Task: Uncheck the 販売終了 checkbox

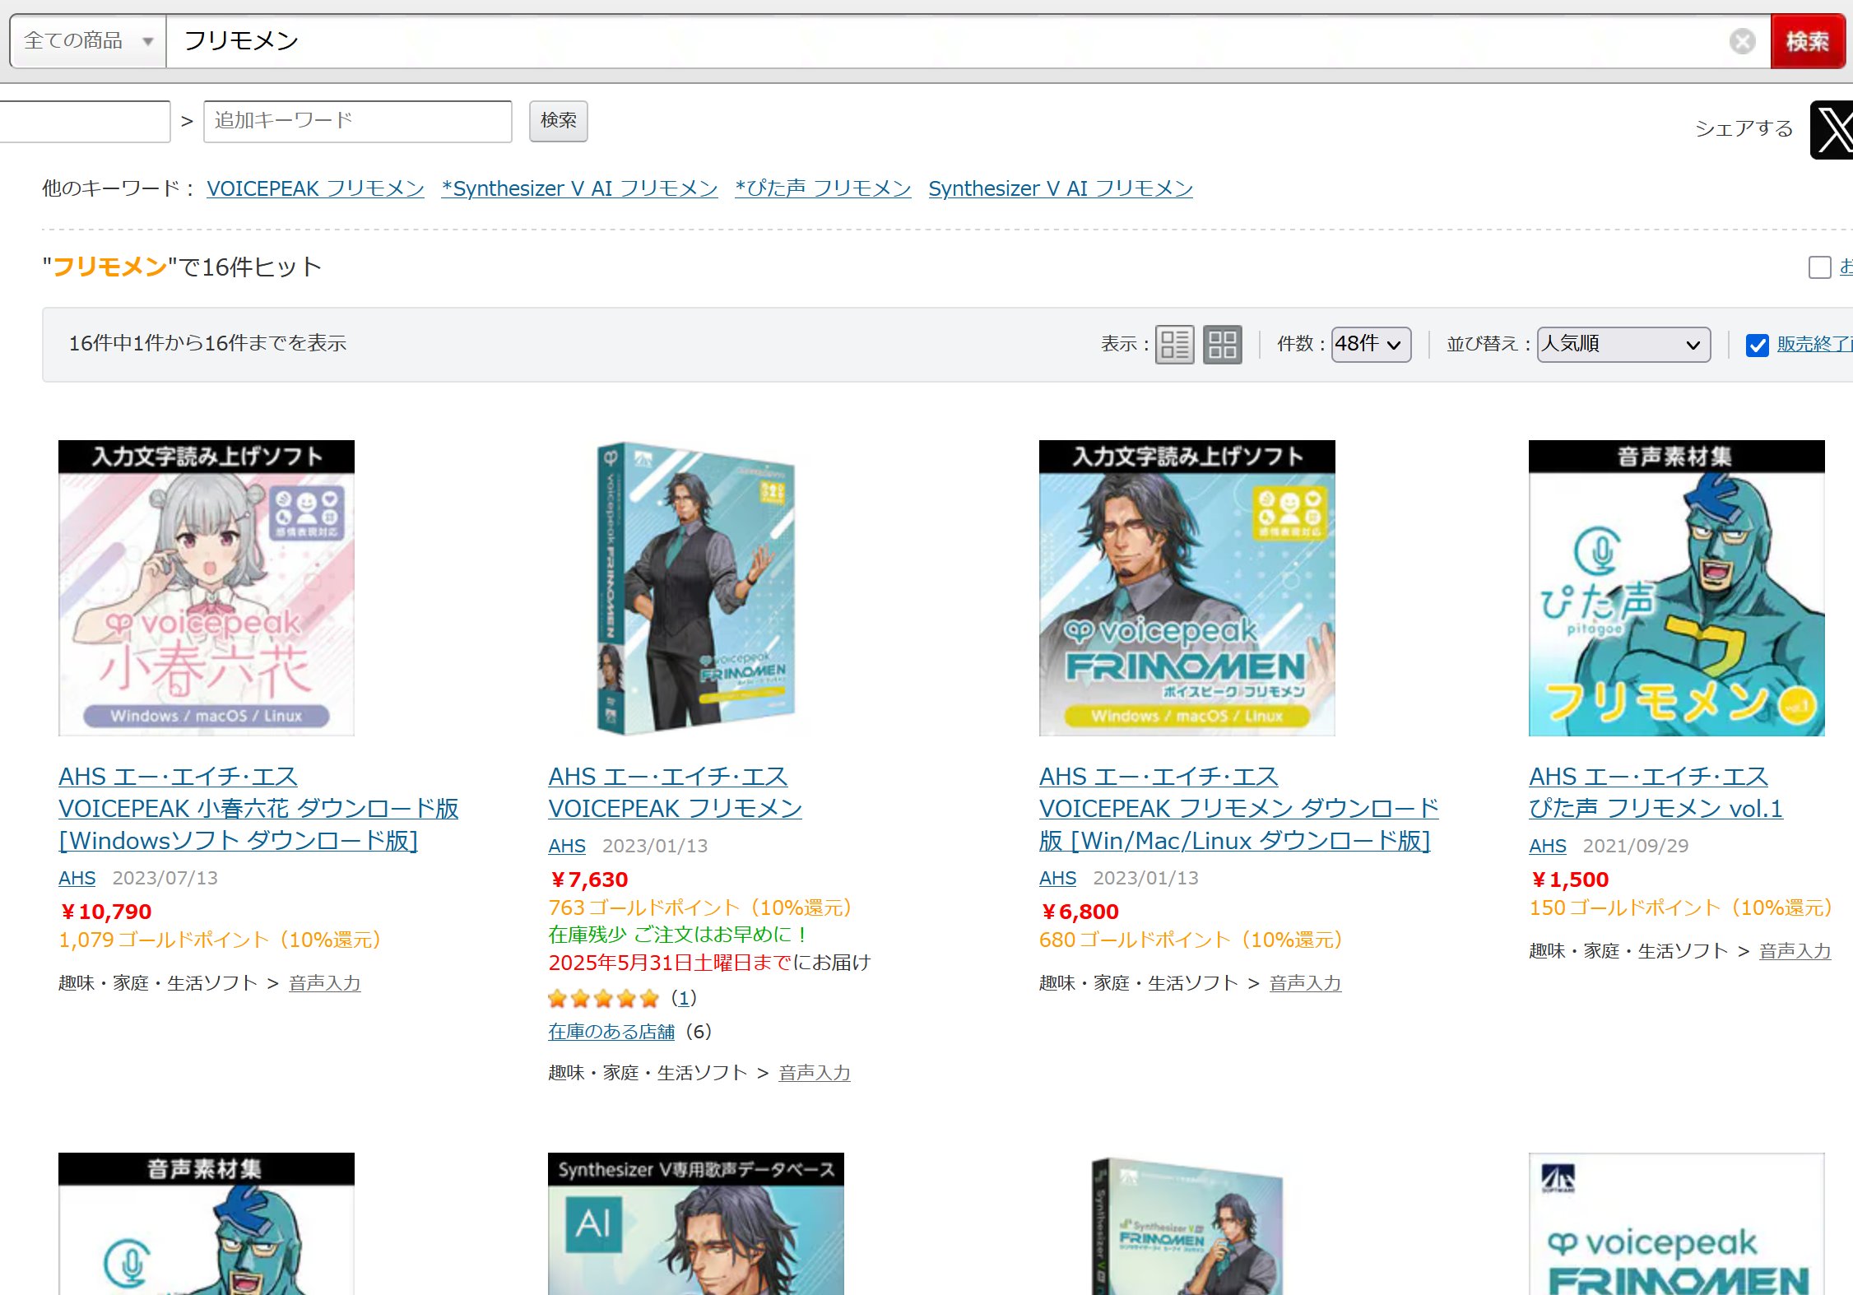Action: click(1757, 345)
